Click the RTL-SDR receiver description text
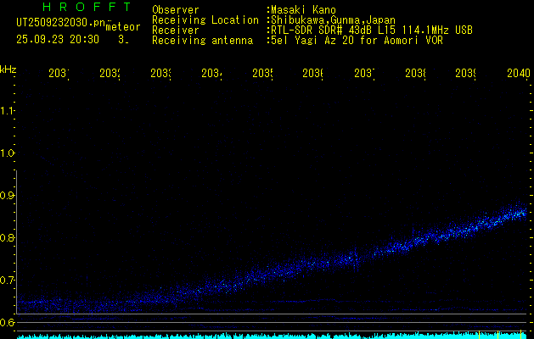The width and height of the screenshot is (534, 339). tap(370, 30)
